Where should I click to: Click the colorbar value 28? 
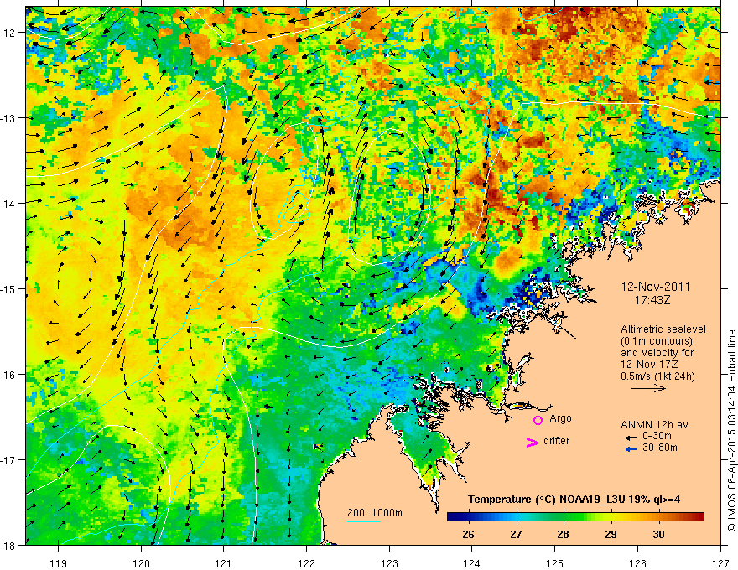pyautogui.click(x=563, y=535)
